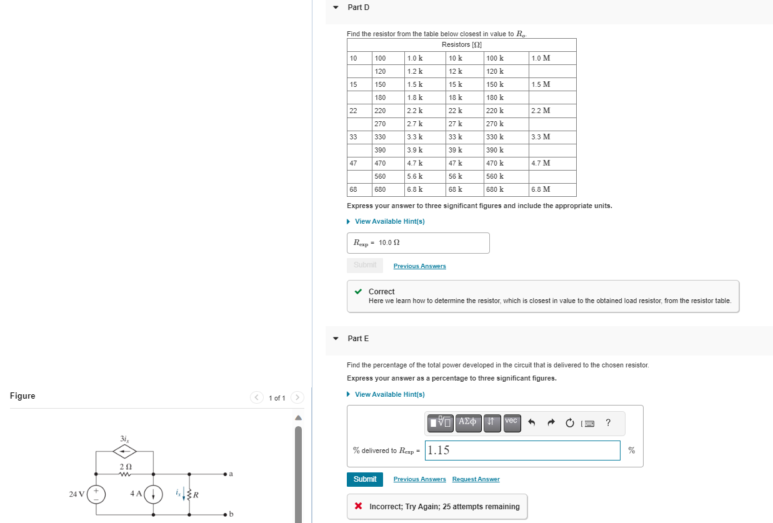This screenshot has width=773, height=523.
Task: Collapse the Part D section
Action: [336, 7]
